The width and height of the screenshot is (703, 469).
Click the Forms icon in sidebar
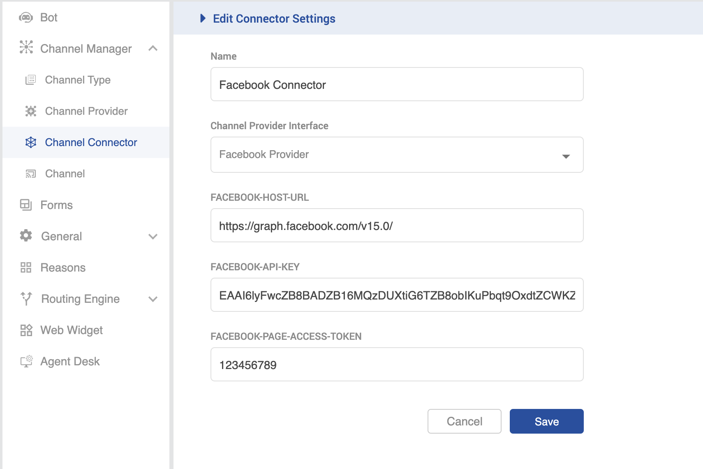pyautogui.click(x=26, y=205)
